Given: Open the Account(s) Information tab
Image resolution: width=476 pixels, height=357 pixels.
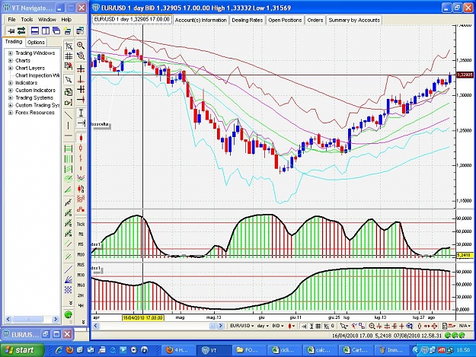Looking at the screenshot, I should pos(200,20).
